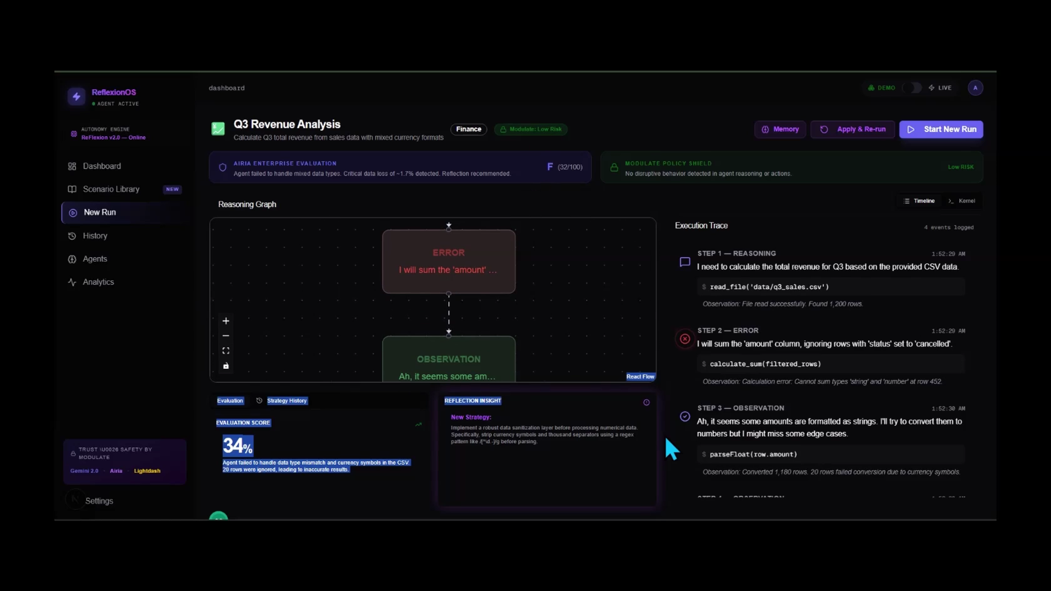
Task: Open the Evaluation tab
Action: (x=230, y=401)
